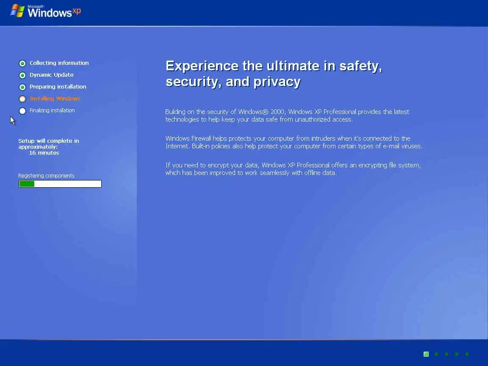Click the green bullet beside Dynamic Update
This screenshot has height=366, width=488.
pos(22,75)
